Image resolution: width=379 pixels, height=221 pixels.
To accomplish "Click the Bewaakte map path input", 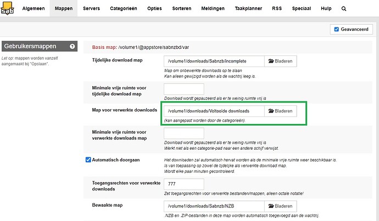I will 214,206.
